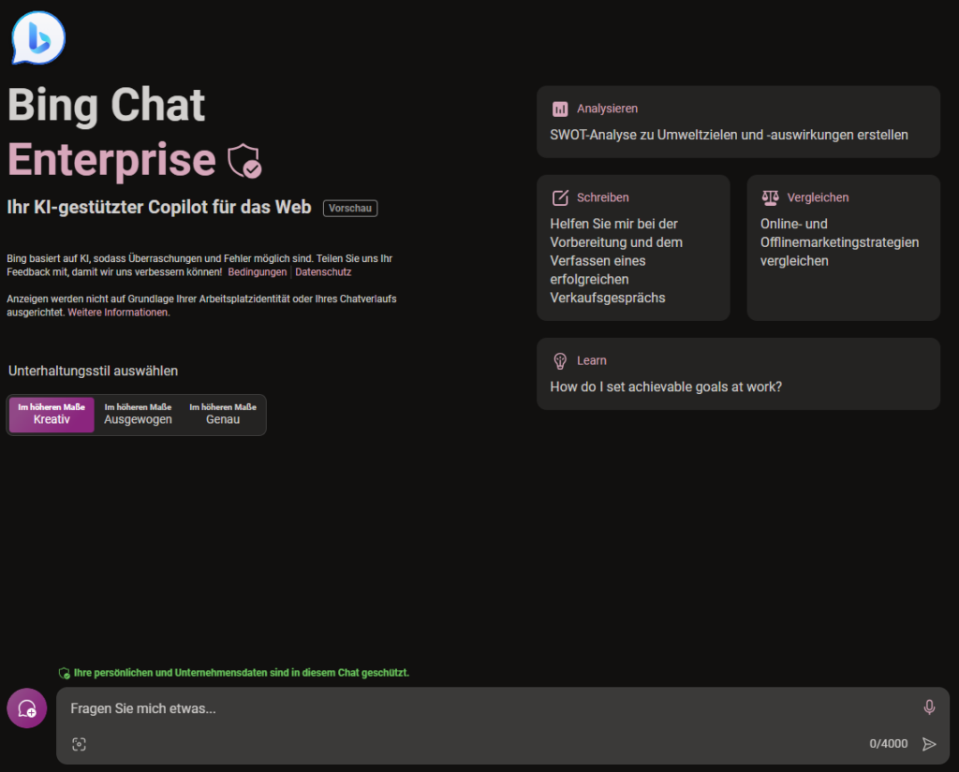Choose the Verkaufsgespräch writing suggestion card
959x772 pixels.
[633, 248]
